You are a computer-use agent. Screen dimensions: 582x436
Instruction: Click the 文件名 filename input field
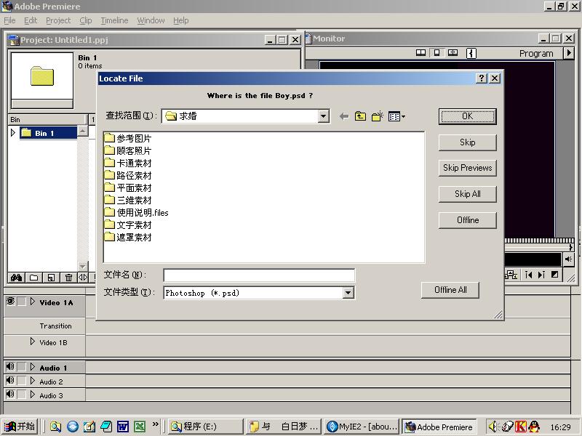[x=259, y=275]
